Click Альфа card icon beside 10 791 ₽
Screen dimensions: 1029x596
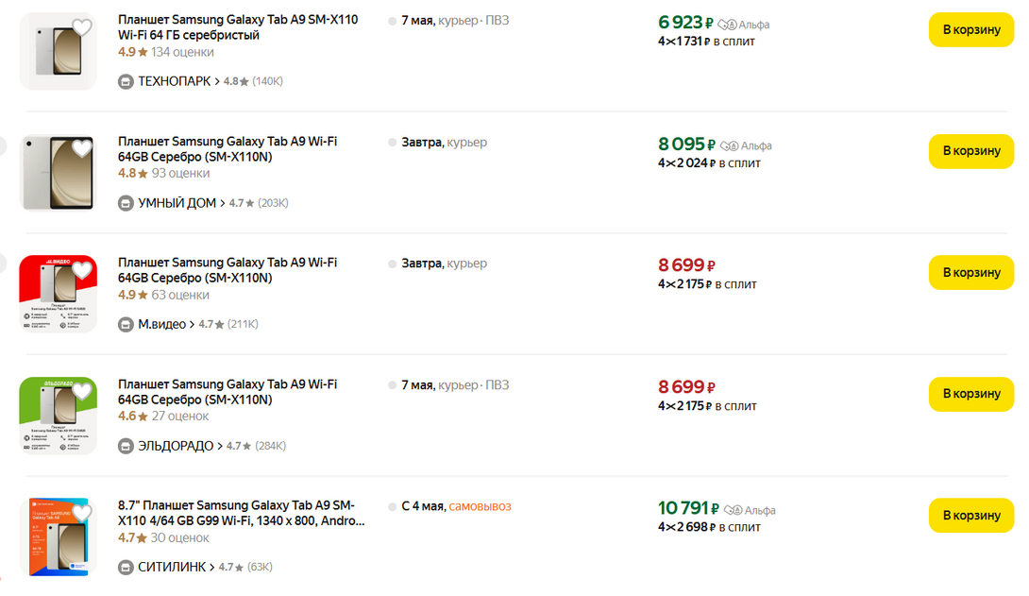[731, 510]
